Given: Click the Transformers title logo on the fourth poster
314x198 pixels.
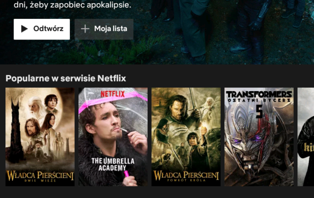Looking at the screenshot, I should pyautogui.click(x=259, y=97).
